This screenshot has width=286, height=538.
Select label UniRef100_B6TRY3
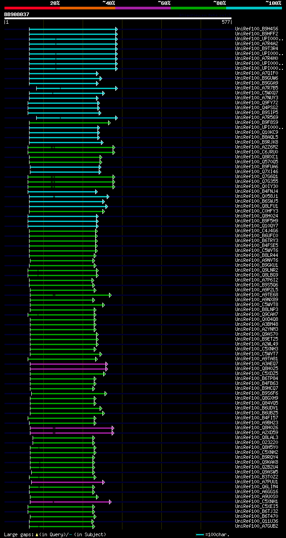(257, 240)
